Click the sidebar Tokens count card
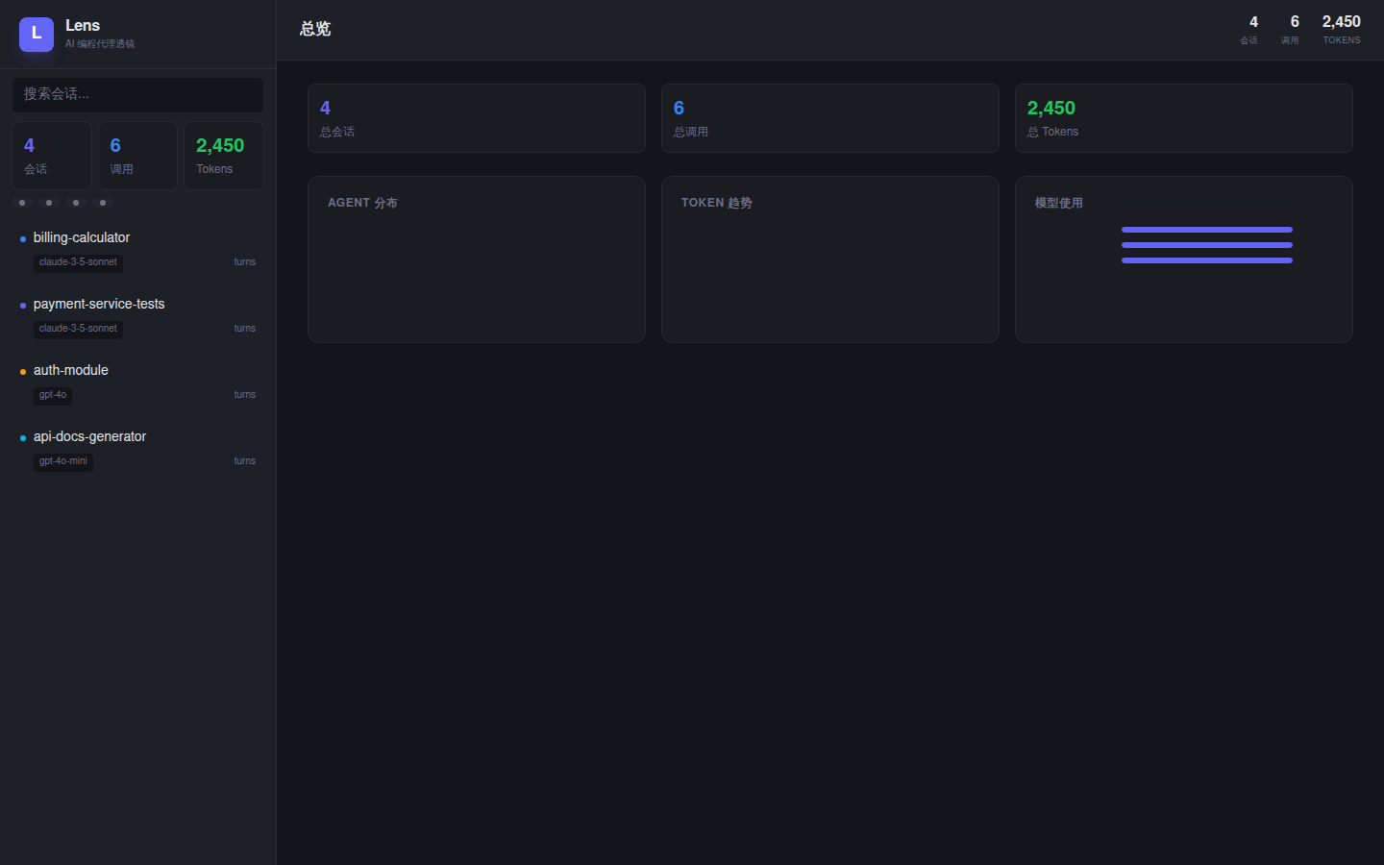Viewport: 1384px width, 865px height. click(224, 156)
